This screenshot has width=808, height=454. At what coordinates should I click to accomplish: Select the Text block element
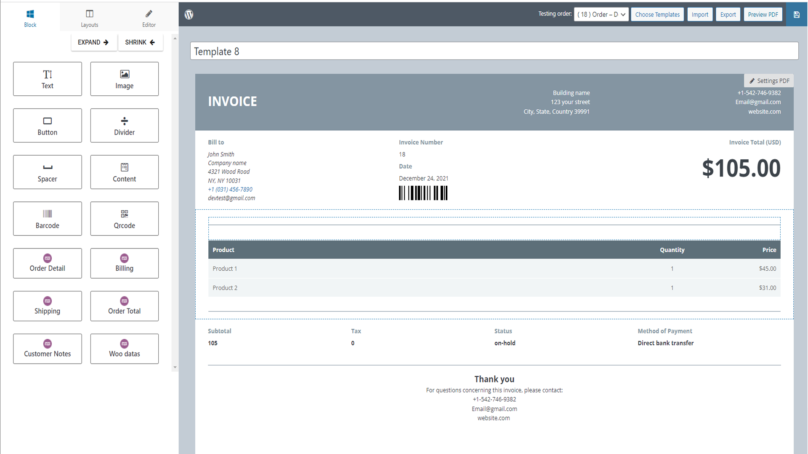click(47, 79)
